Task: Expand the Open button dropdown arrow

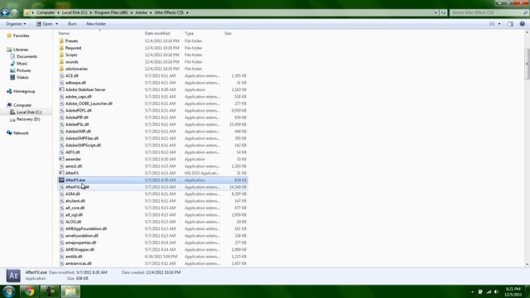Action: (56, 24)
